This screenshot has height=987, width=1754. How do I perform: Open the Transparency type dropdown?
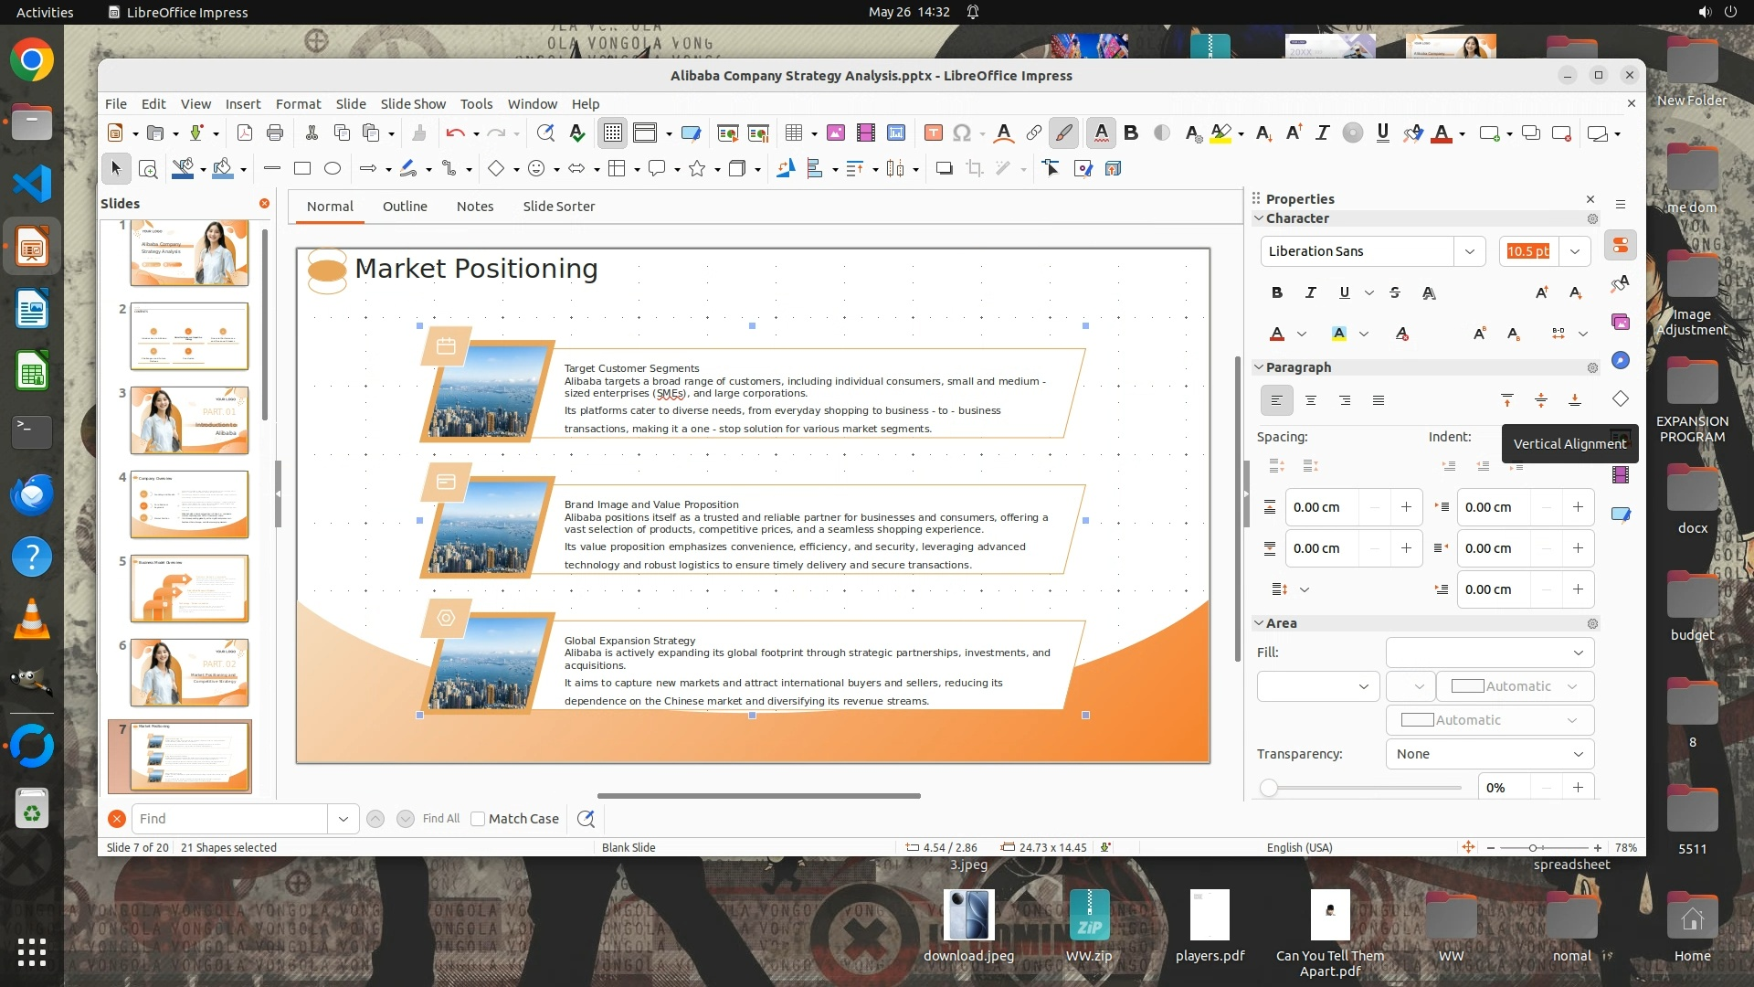[x=1490, y=754]
